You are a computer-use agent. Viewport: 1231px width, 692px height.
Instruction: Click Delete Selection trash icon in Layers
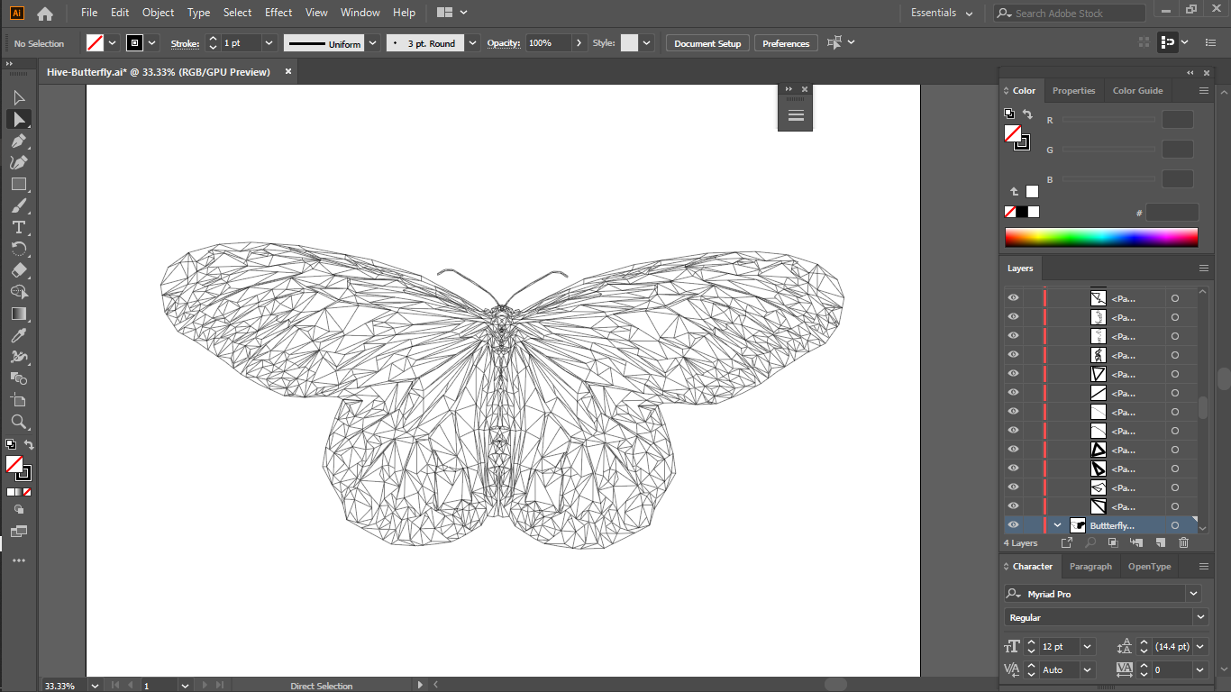click(x=1184, y=542)
